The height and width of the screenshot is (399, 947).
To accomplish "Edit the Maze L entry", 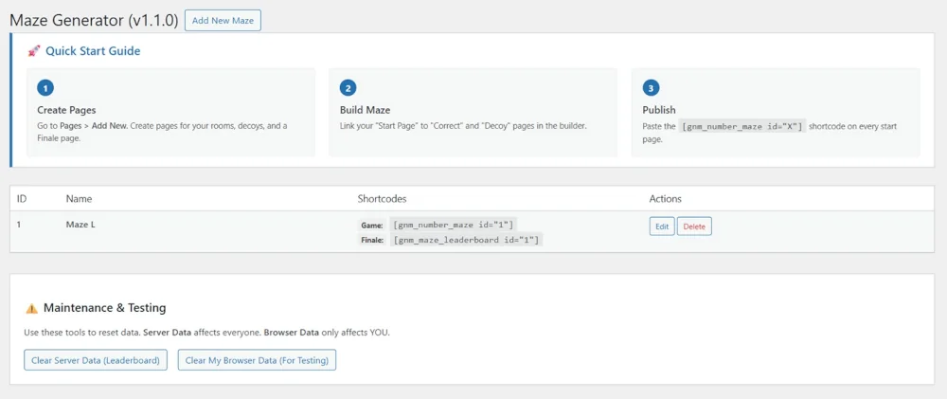I will [x=662, y=227].
